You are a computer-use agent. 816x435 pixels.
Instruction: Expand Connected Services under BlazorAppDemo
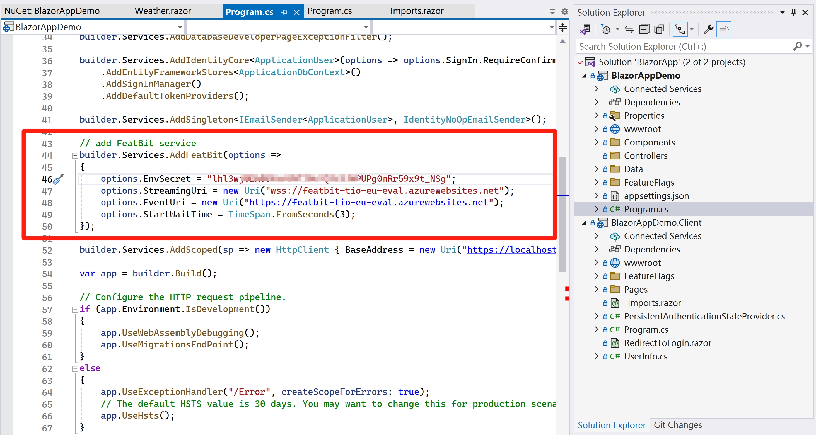pyautogui.click(x=596, y=89)
